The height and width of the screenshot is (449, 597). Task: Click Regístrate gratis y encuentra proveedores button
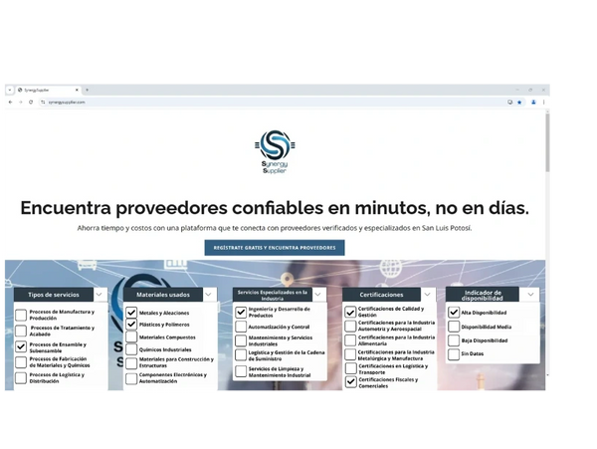(275, 248)
